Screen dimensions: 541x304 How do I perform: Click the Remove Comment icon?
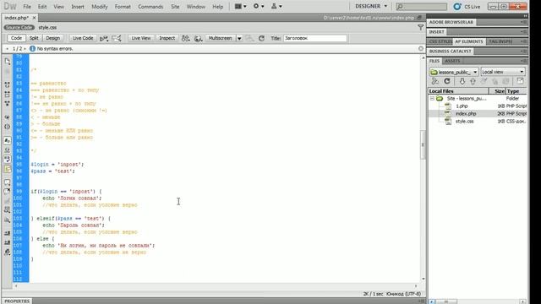coord(8,192)
